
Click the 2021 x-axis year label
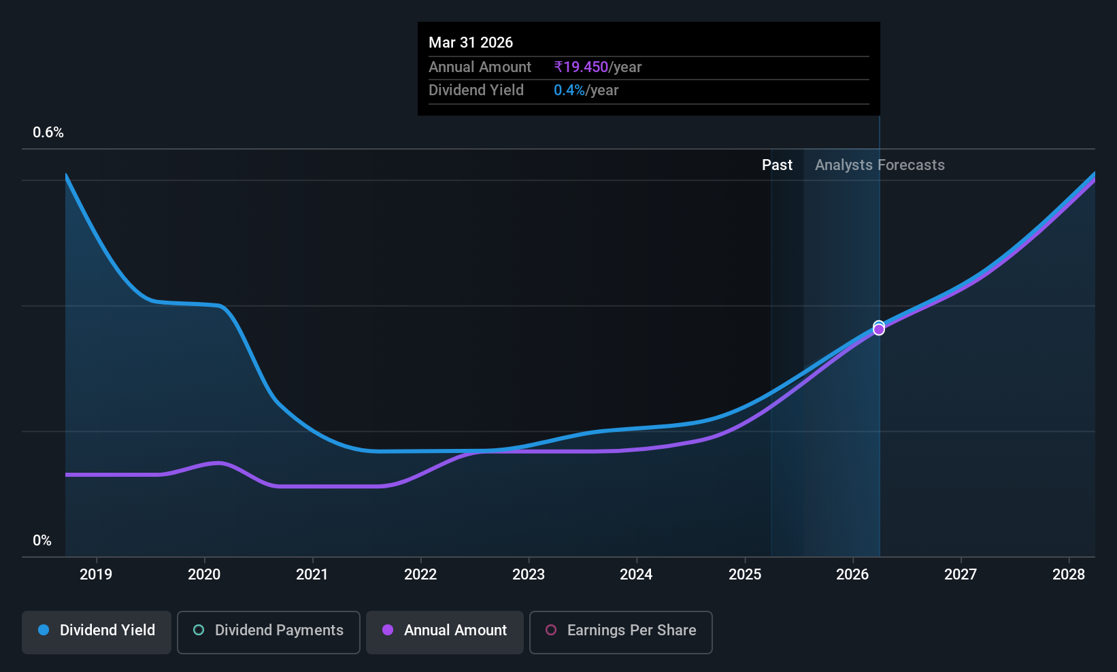point(312,574)
